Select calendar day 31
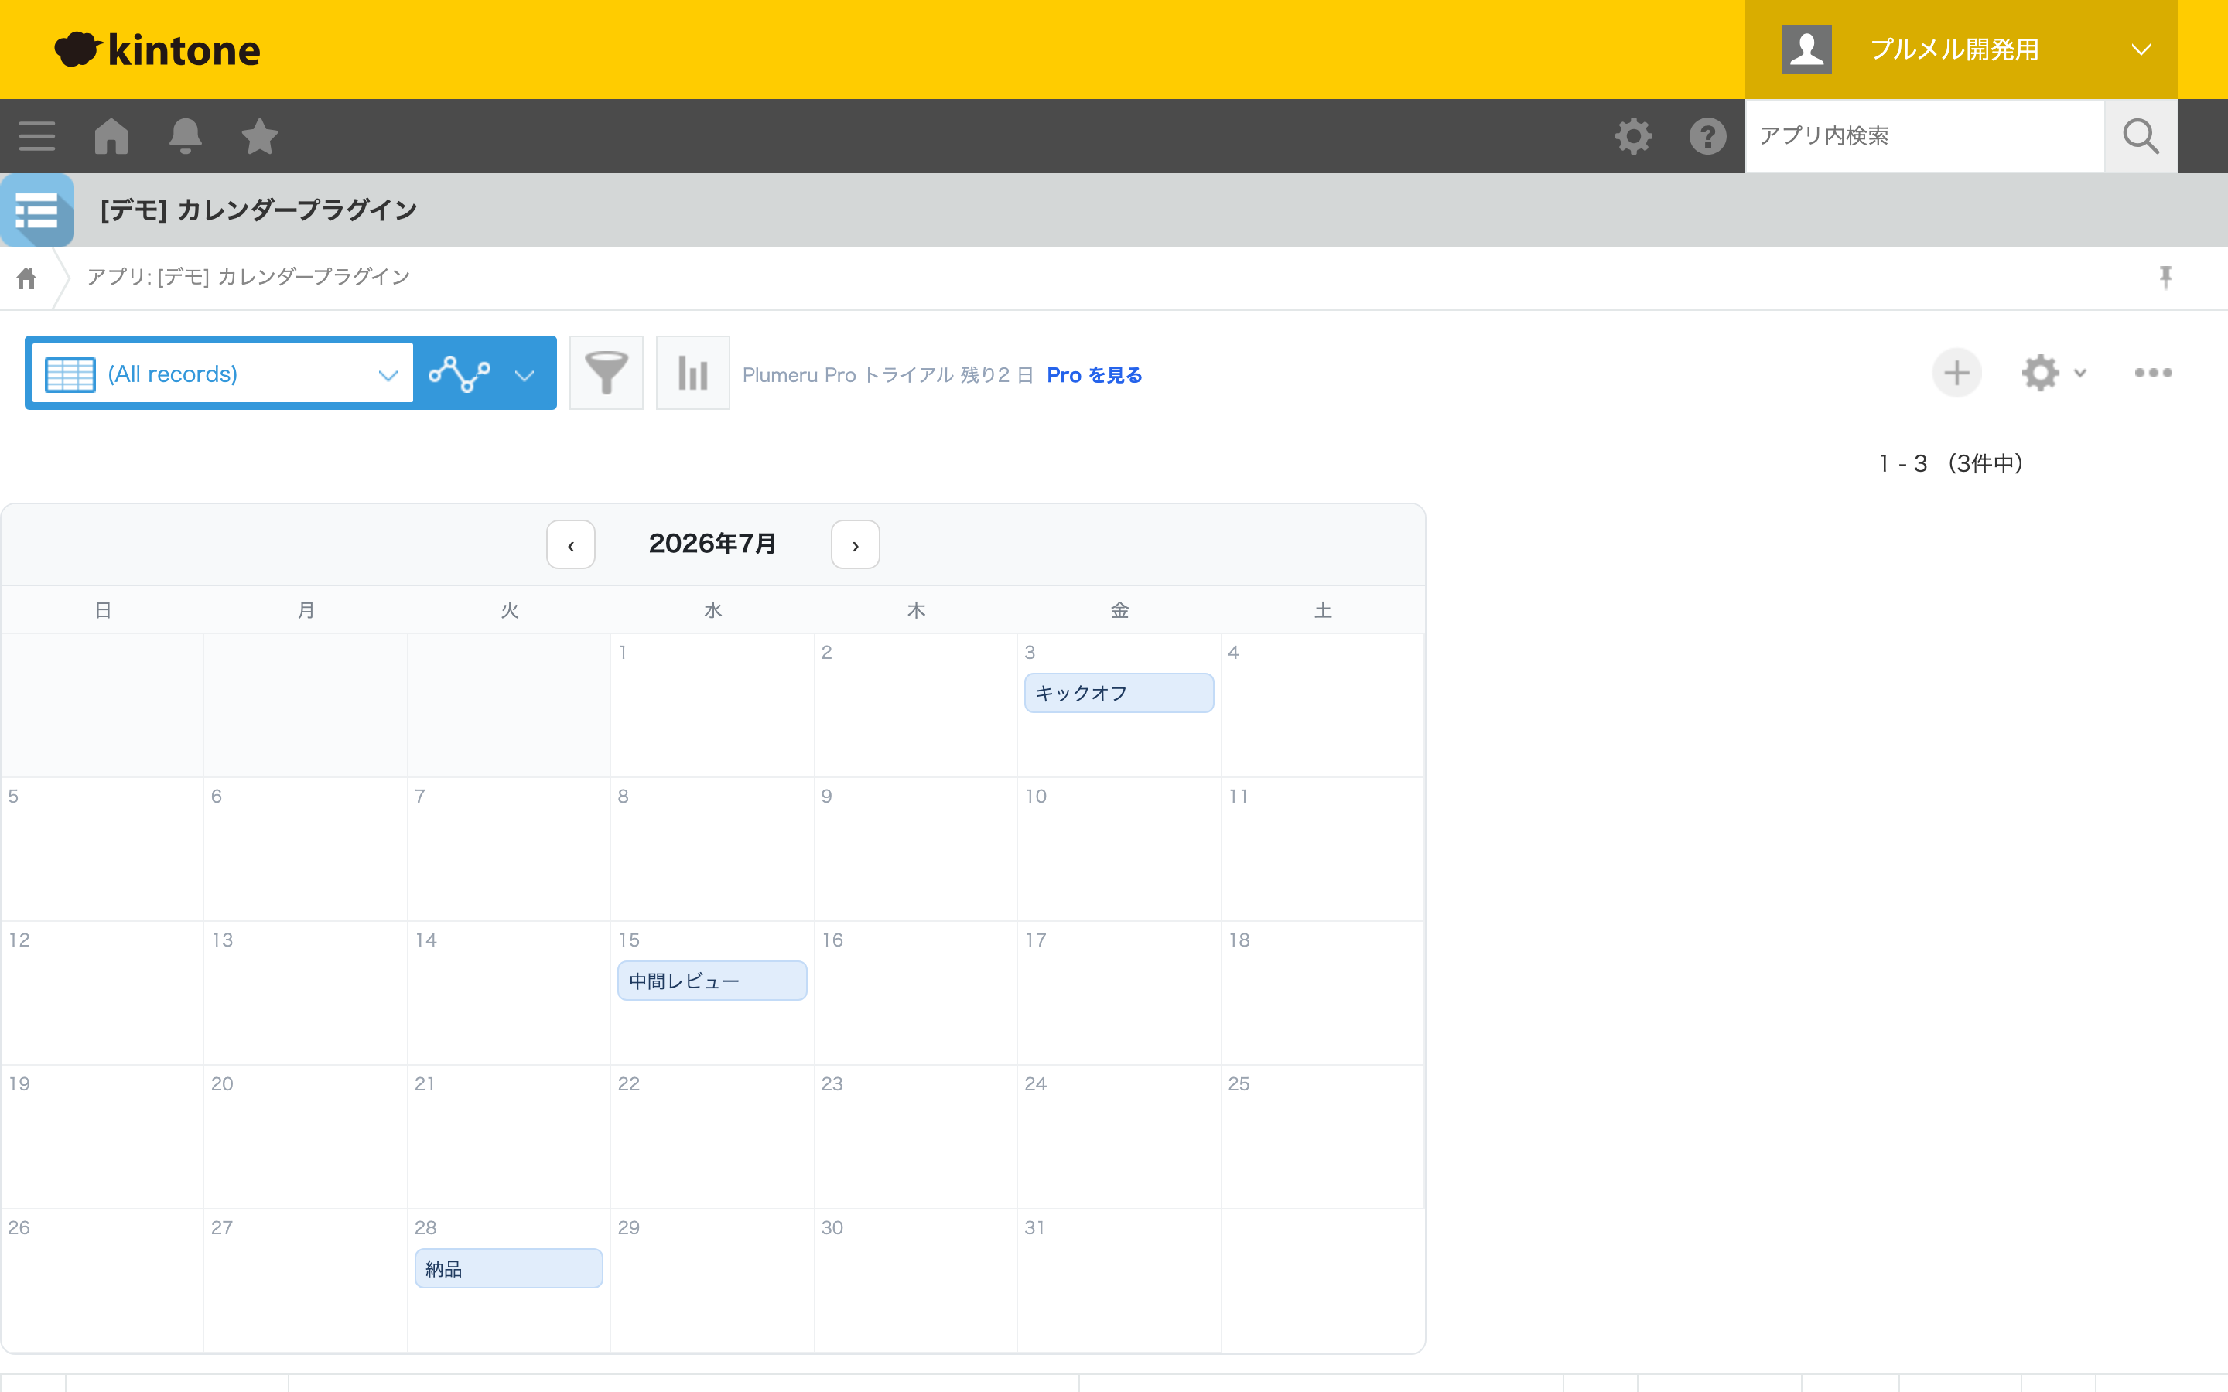2228x1392 pixels. [x=1119, y=1281]
